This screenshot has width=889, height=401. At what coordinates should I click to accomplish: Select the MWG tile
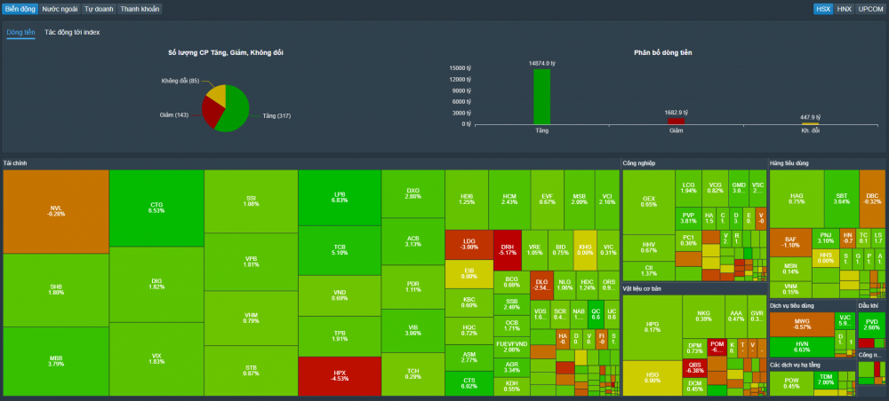(802, 323)
